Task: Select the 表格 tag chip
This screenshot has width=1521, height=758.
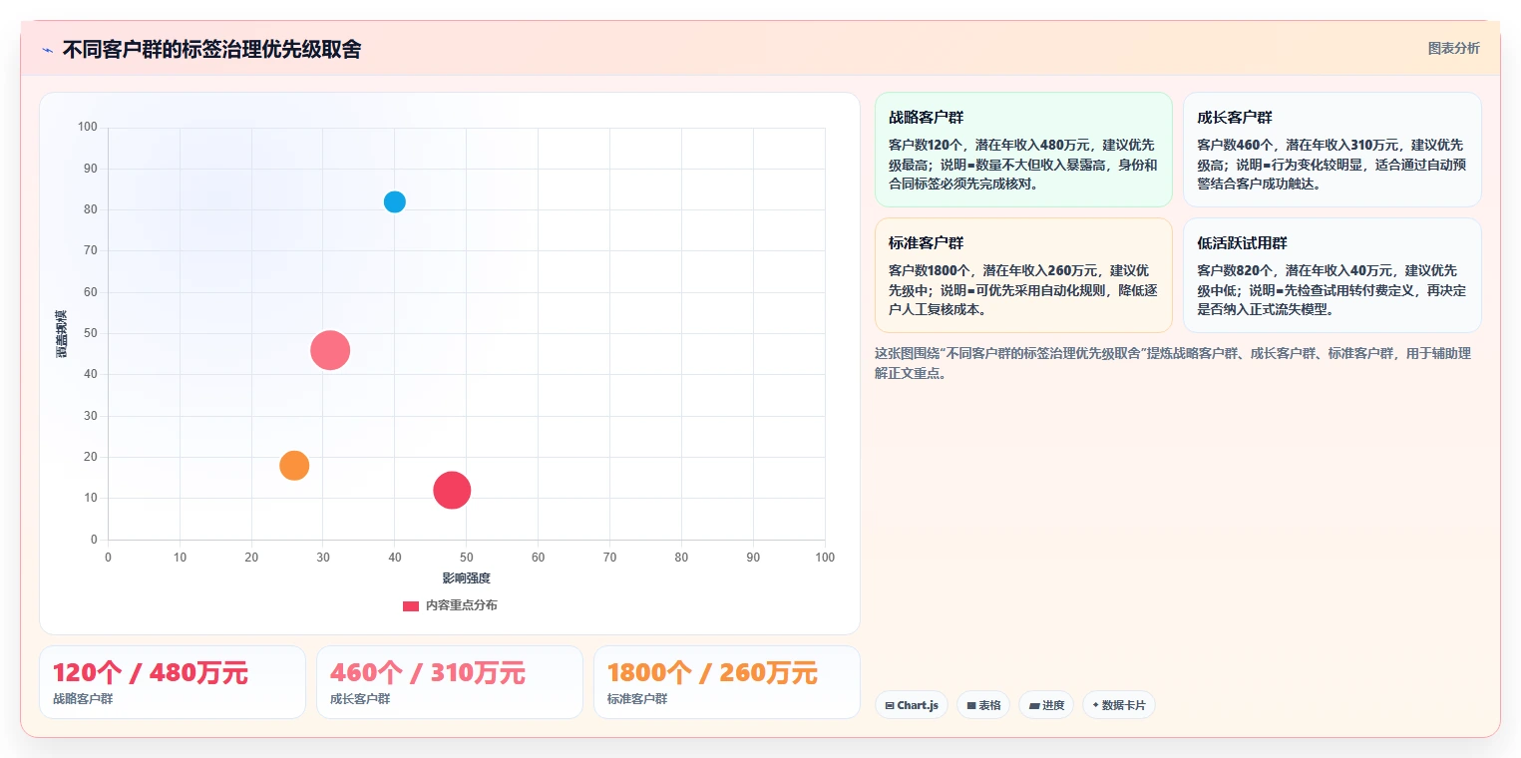Action: pyautogui.click(x=983, y=705)
